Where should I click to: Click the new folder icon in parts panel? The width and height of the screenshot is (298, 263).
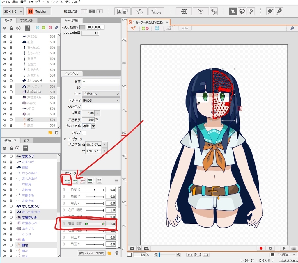point(50,133)
